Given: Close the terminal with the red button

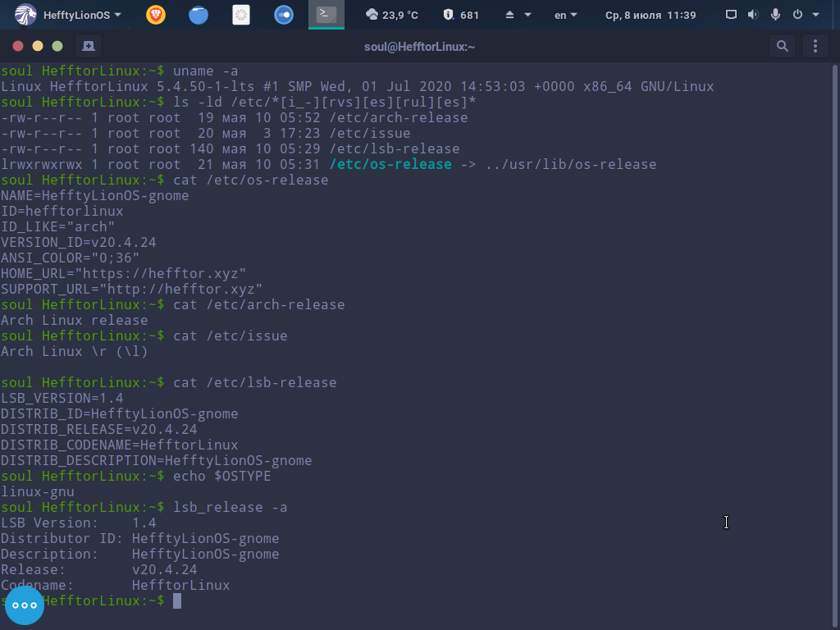Looking at the screenshot, I should point(18,46).
